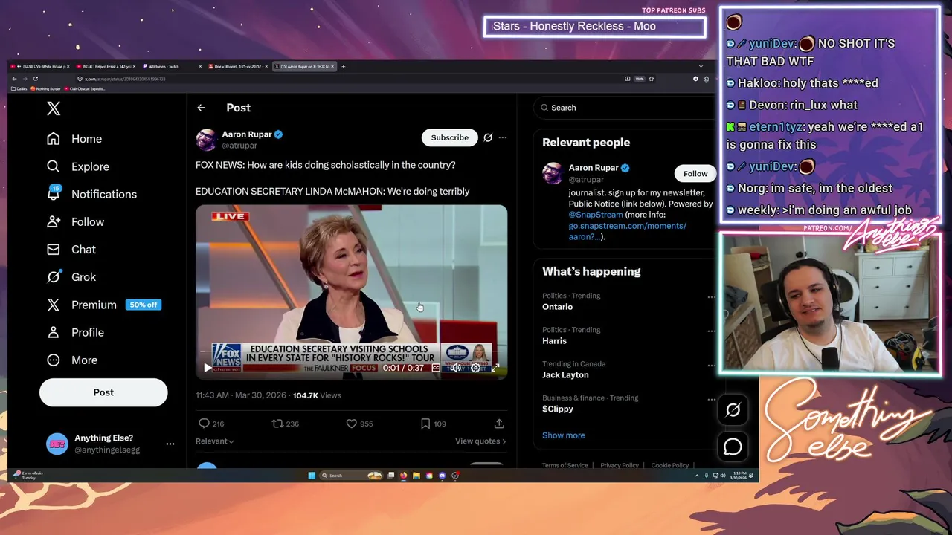
Task: Click the Notifications bell icon
Action: point(54,194)
